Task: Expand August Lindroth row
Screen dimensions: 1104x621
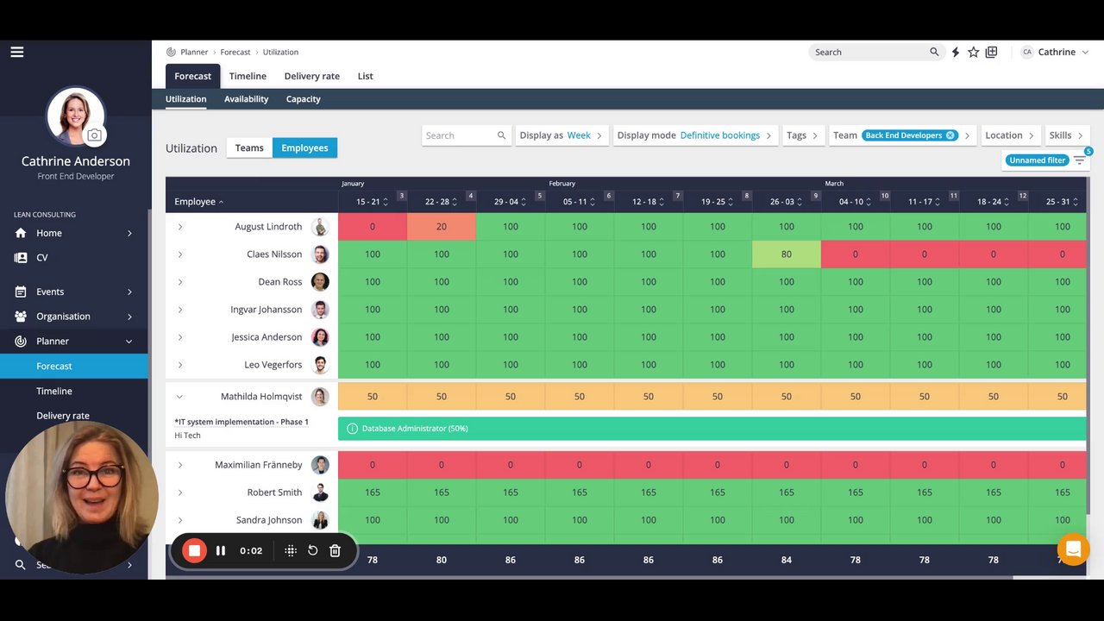Action: pyautogui.click(x=180, y=227)
